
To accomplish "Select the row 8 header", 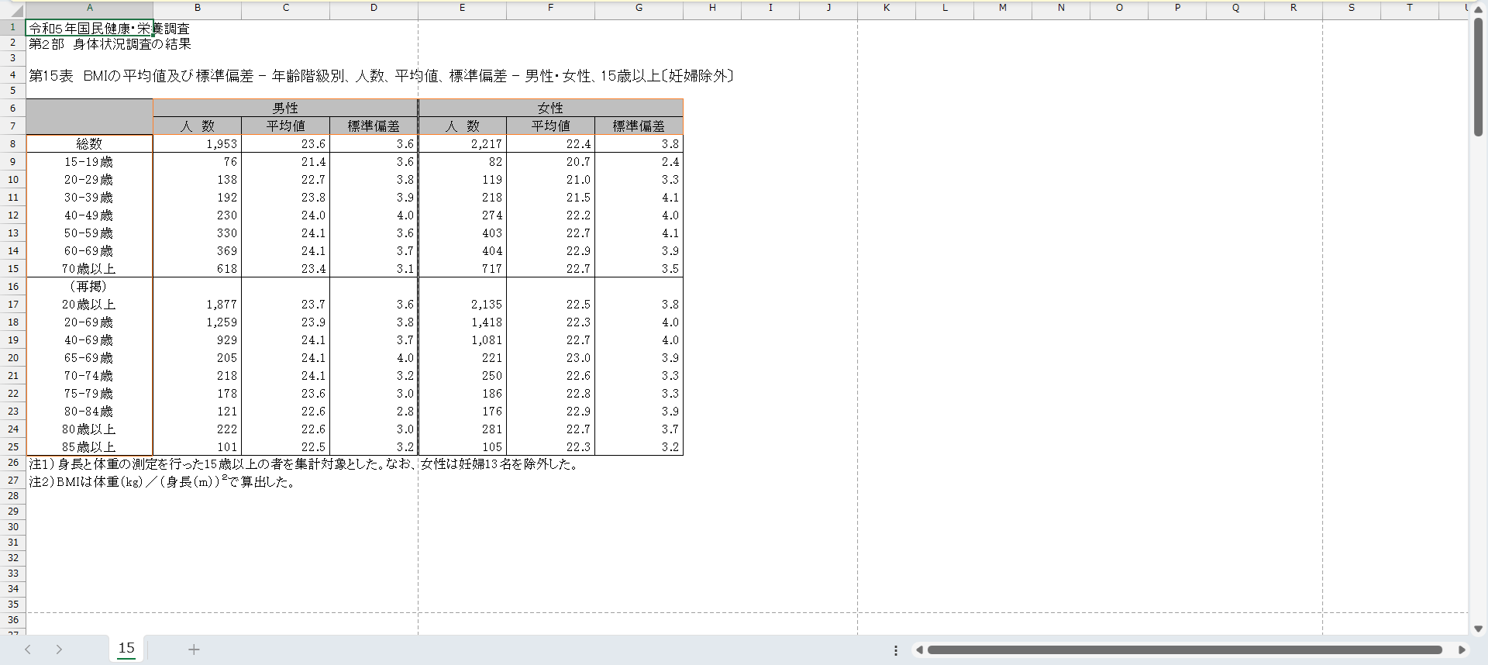I will click(12, 144).
